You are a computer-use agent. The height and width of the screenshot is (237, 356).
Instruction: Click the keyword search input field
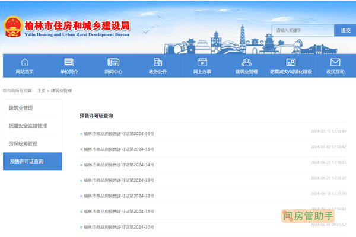(x=303, y=30)
